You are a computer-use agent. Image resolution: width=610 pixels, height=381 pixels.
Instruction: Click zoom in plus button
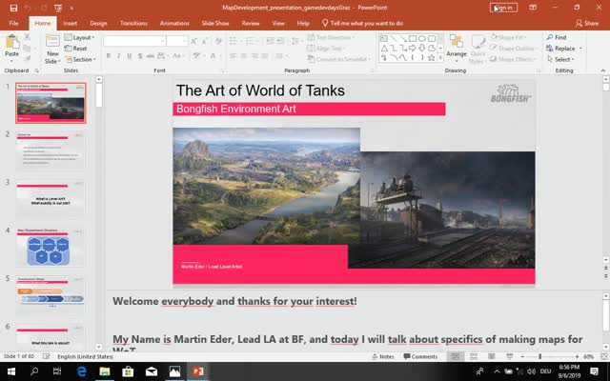(x=577, y=356)
